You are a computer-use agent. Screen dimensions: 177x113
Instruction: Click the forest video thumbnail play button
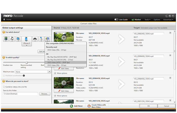64,83
